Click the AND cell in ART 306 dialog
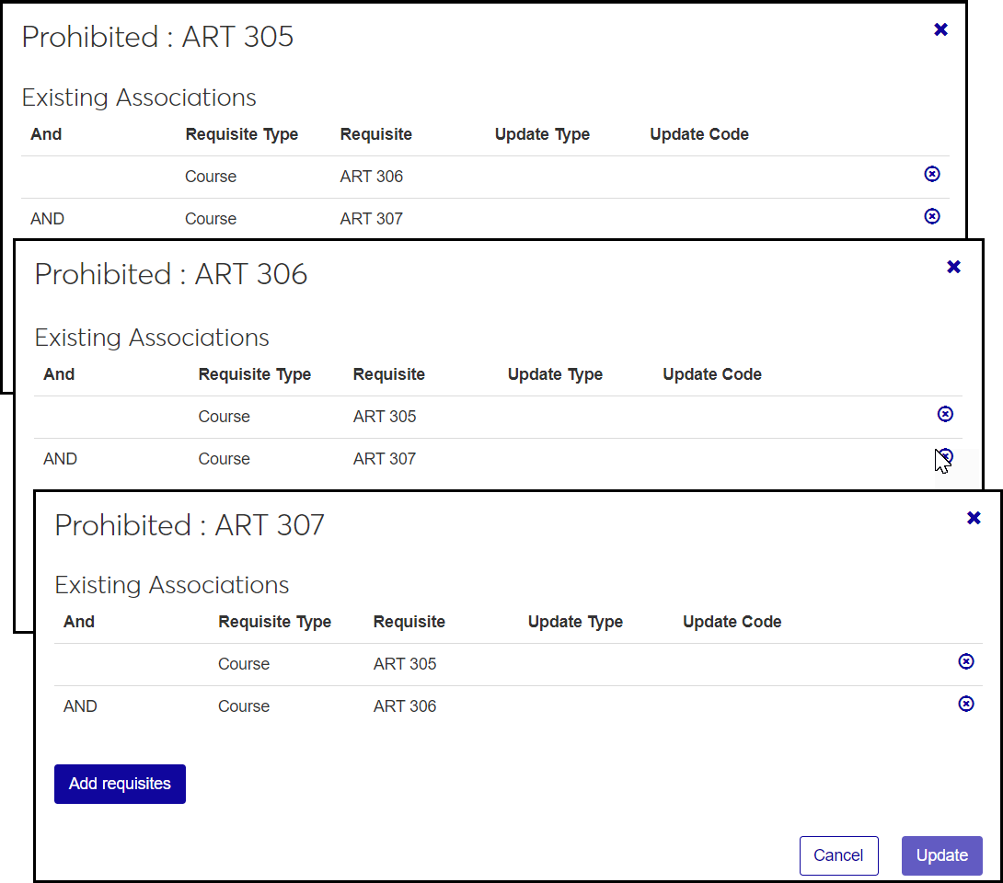 pos(61,459)
